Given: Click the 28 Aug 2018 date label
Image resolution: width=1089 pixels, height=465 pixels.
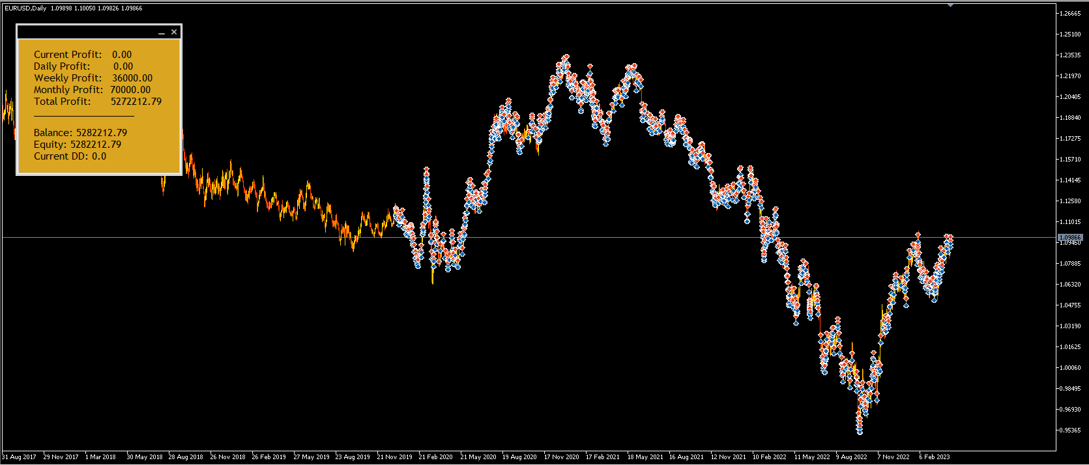Looking at the screenshot, I should coord(186,457).
